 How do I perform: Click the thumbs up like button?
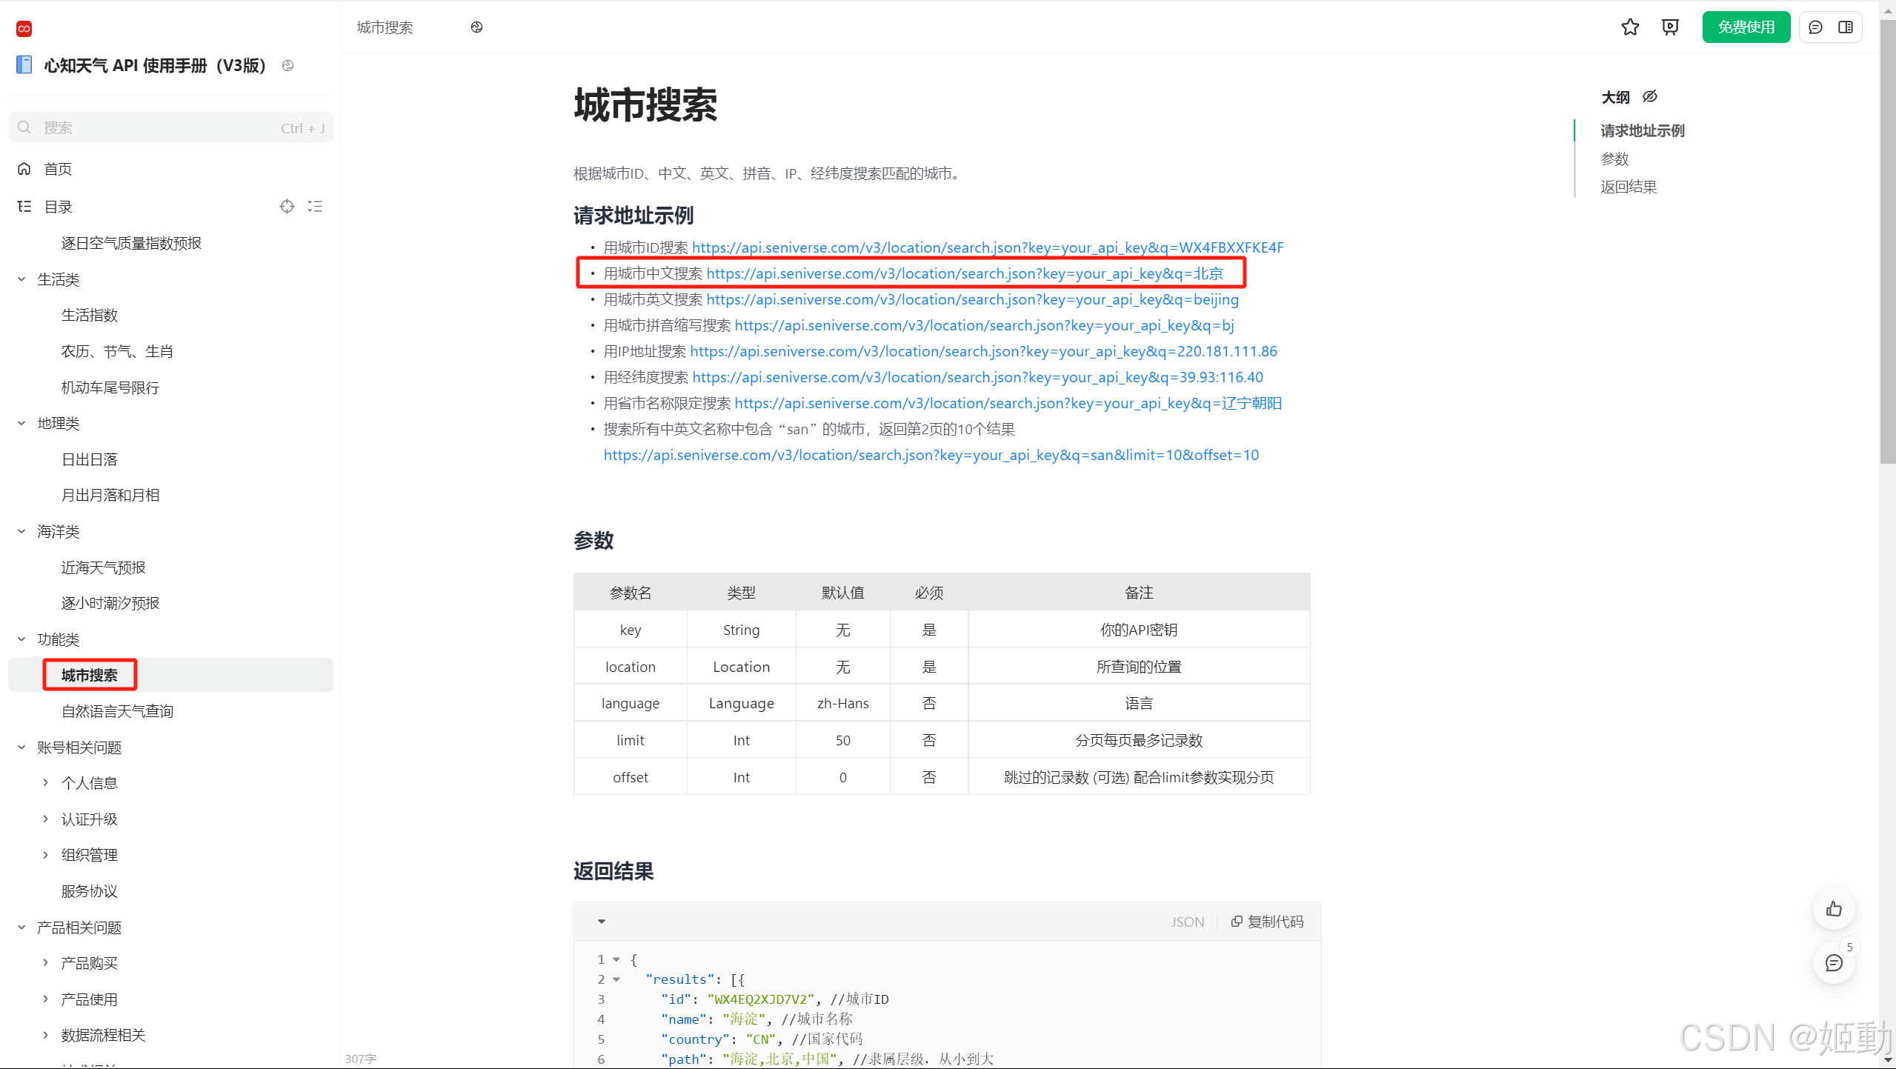pyautogui.click(x=1834, y=909)
